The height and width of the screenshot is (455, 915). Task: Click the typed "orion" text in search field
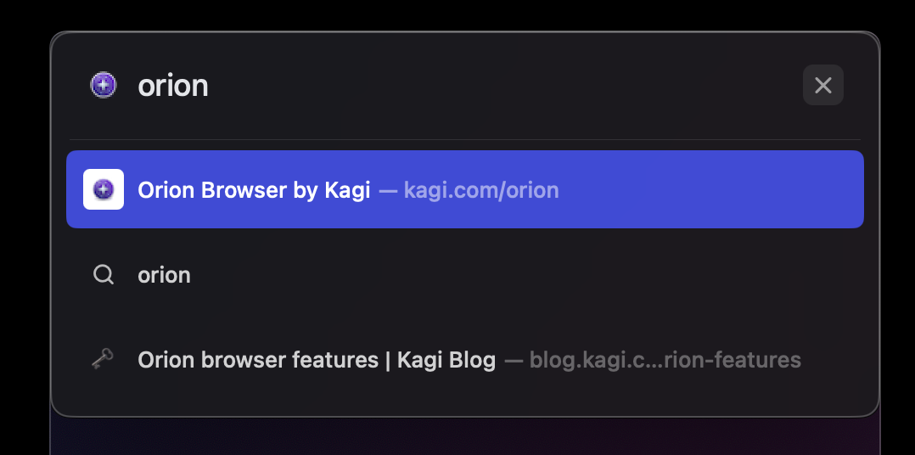point(173,85)
